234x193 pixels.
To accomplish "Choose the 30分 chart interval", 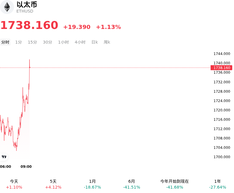I will click(47, 42).
